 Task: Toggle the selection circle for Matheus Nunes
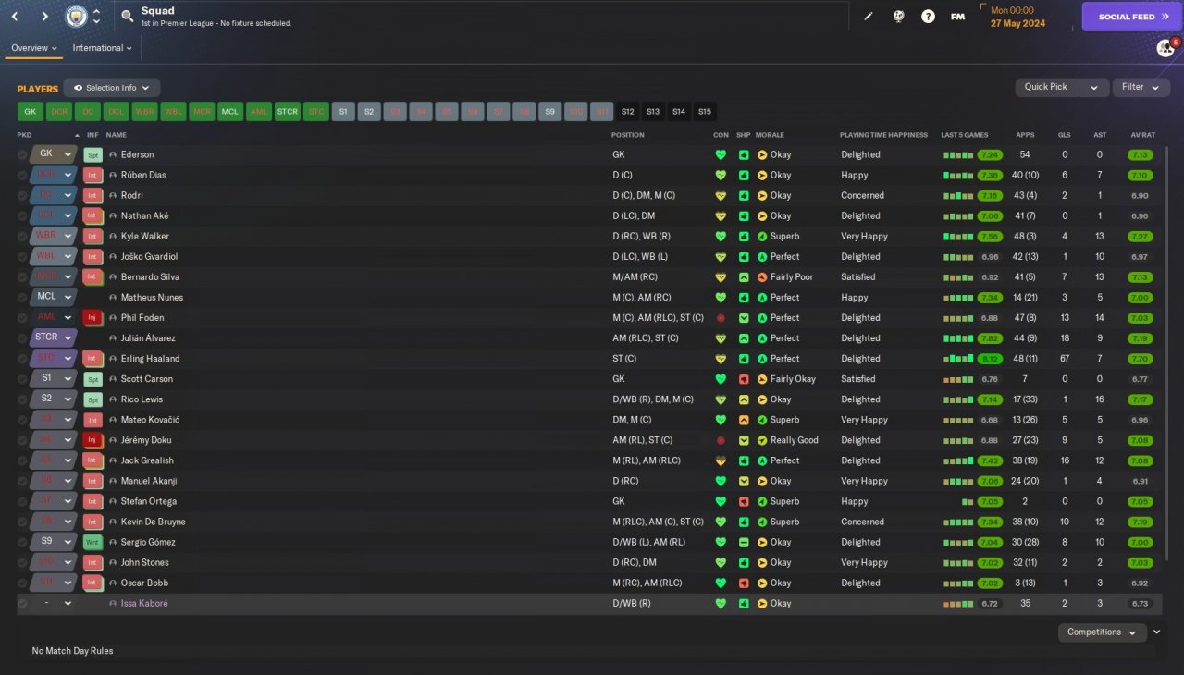coord(22,298)
